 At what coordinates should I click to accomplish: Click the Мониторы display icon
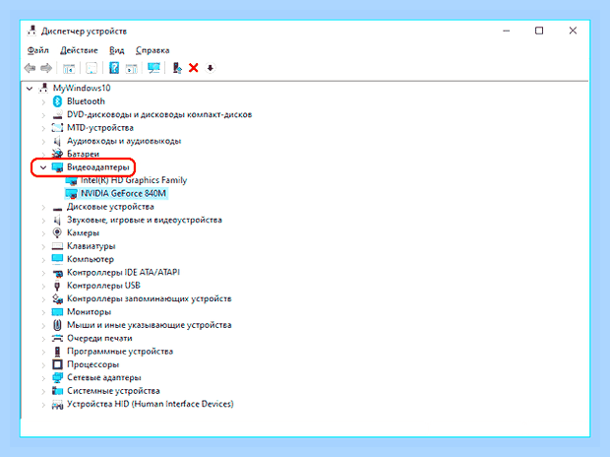pos(57,312)
